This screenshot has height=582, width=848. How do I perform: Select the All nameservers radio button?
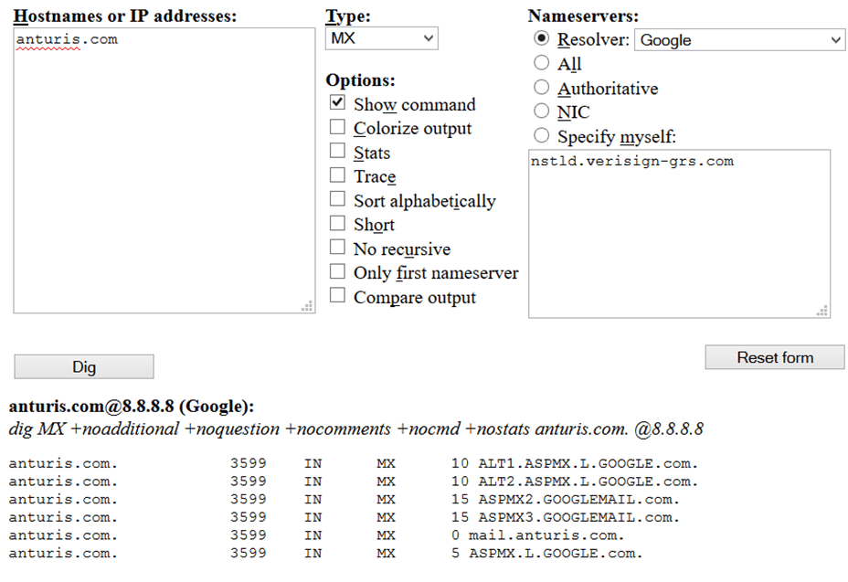pos(542,63)
